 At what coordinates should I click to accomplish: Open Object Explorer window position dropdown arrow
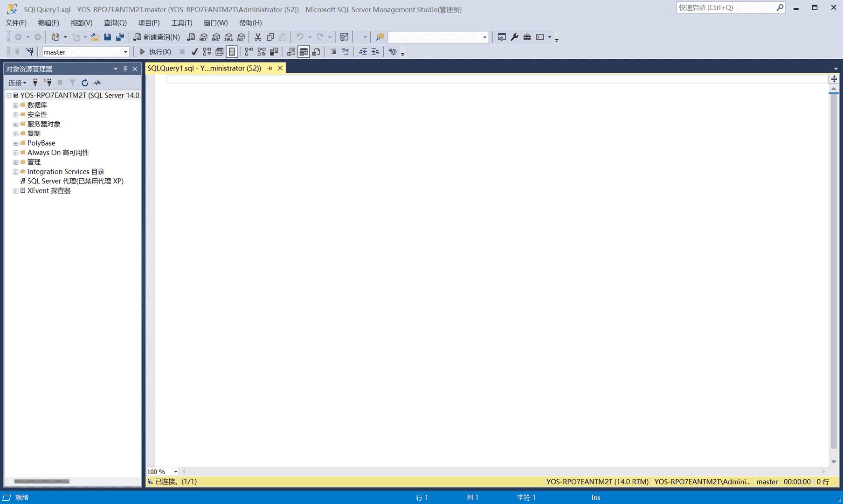pyautogui.click(x=115, y=69)
